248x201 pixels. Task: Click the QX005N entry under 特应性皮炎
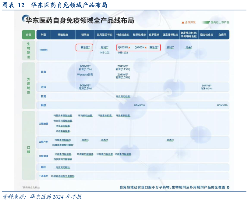coord(123,48)
